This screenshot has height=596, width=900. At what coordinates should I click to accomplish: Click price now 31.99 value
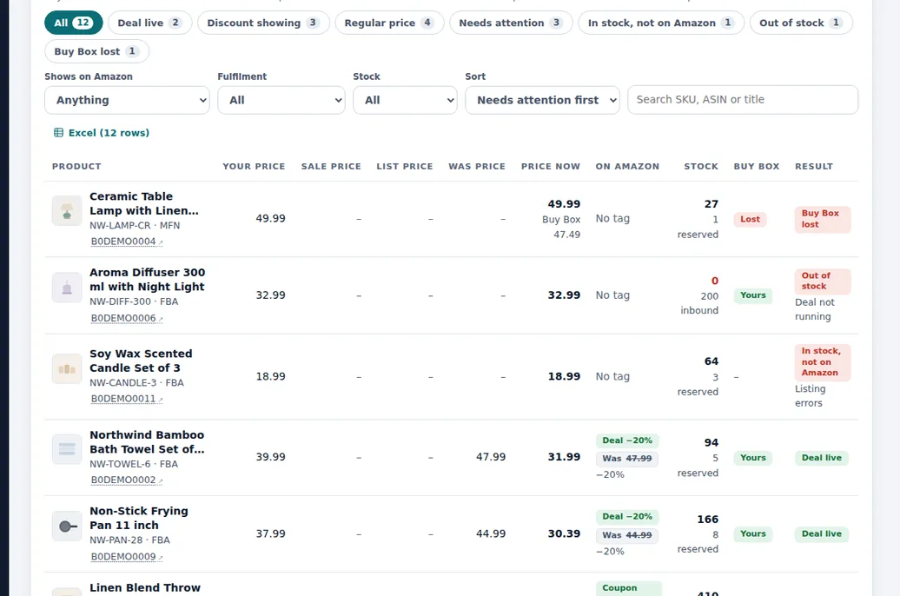pos(564,456)
